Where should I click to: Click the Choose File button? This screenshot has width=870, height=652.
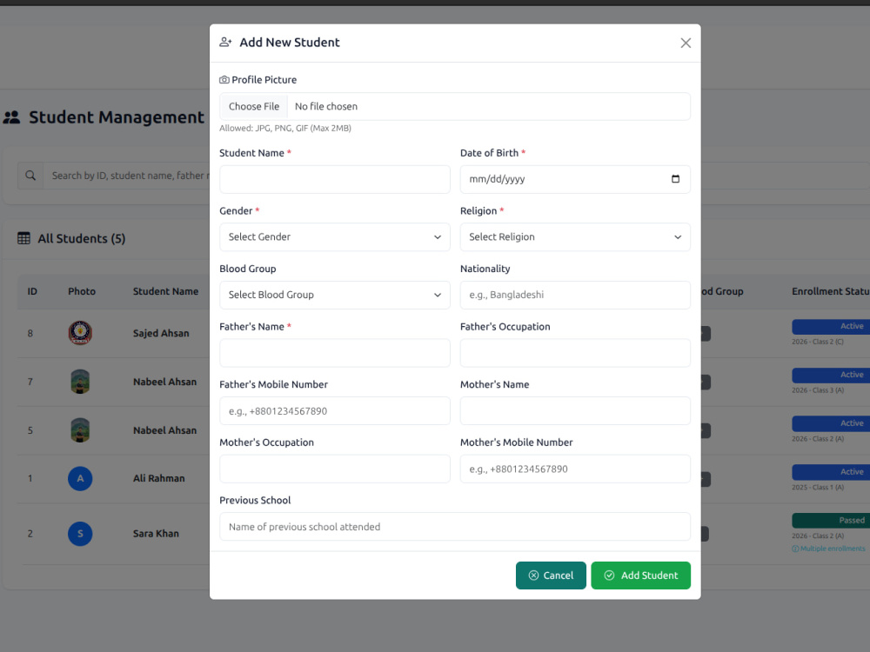pos(254,106)
